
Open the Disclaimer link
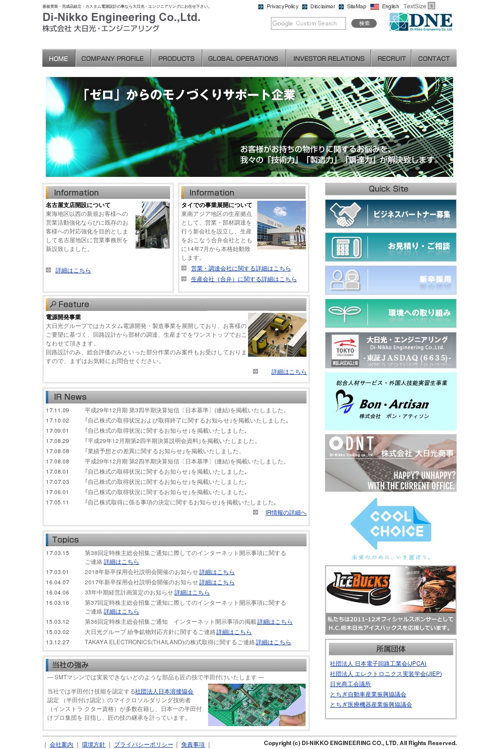tap(323, 7)
